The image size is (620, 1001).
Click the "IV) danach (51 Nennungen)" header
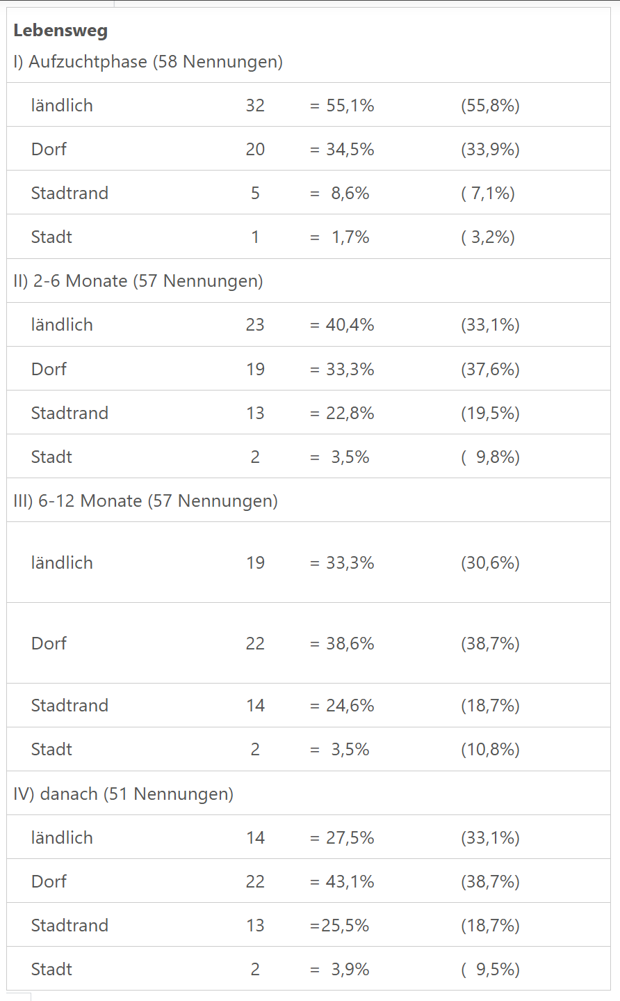pos(124,794)
